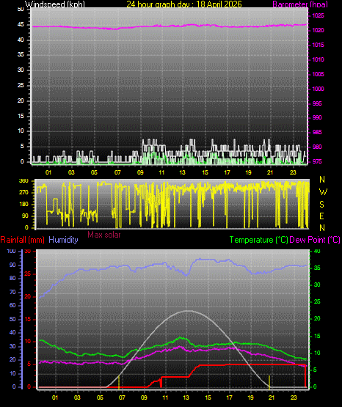Click hour 13 under the windspeed graph
The width and height of the screenshot is (342, 407).
click(x=182, y=172)
